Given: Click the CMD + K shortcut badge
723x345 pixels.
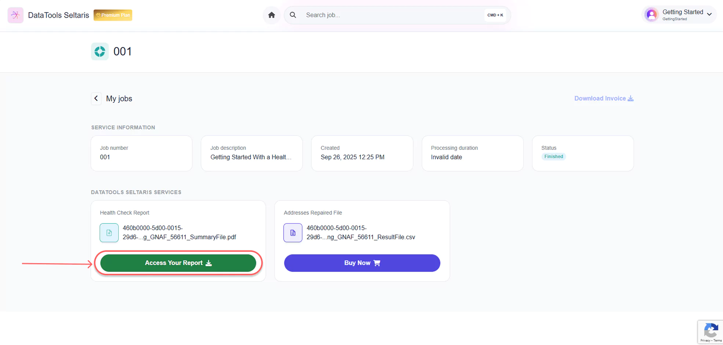Looking at the screenshot, I should point(495,15).
